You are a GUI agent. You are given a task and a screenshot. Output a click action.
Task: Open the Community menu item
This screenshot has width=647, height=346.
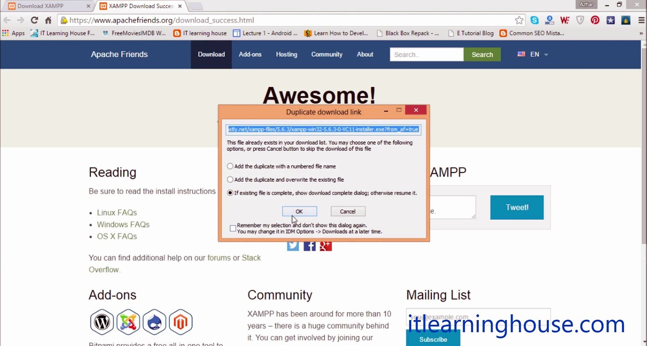coord(326,54)
